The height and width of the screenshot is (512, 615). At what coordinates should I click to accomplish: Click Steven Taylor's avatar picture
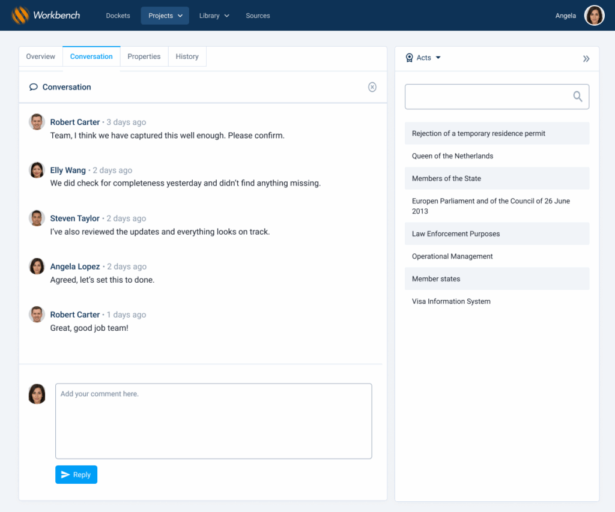point(37,218)
